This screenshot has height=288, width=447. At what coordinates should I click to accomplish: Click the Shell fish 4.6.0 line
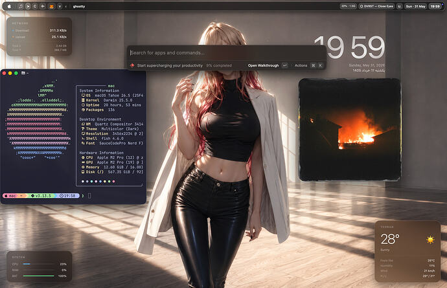(102, 138)
